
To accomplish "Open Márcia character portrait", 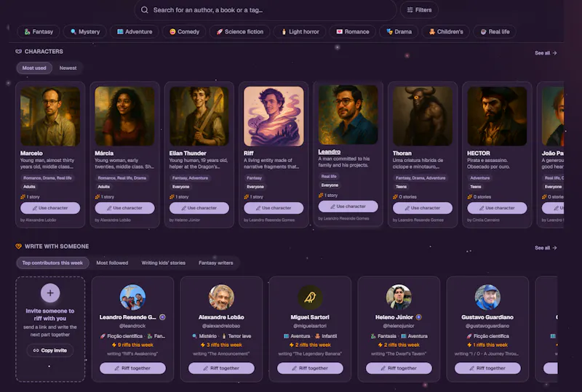I will pos(124,116).
